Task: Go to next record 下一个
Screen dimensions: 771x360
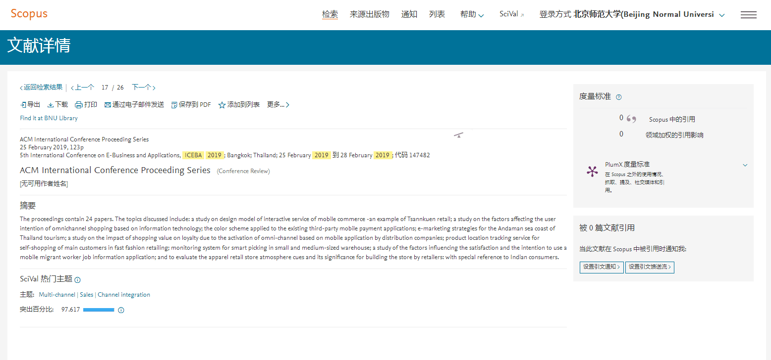Action: click(x=144, y=88)
